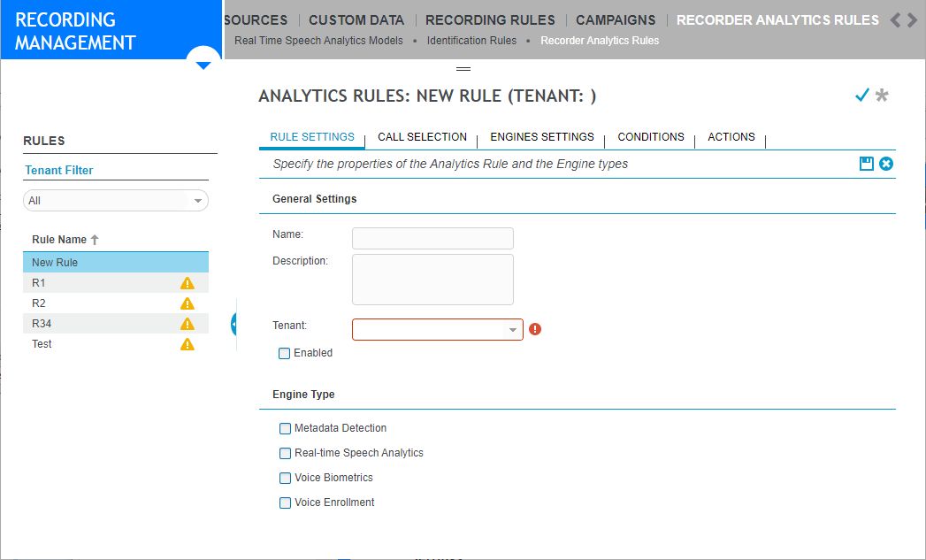Check the Metadata Detection engine type
926x560 pixels.
point(285,428)
